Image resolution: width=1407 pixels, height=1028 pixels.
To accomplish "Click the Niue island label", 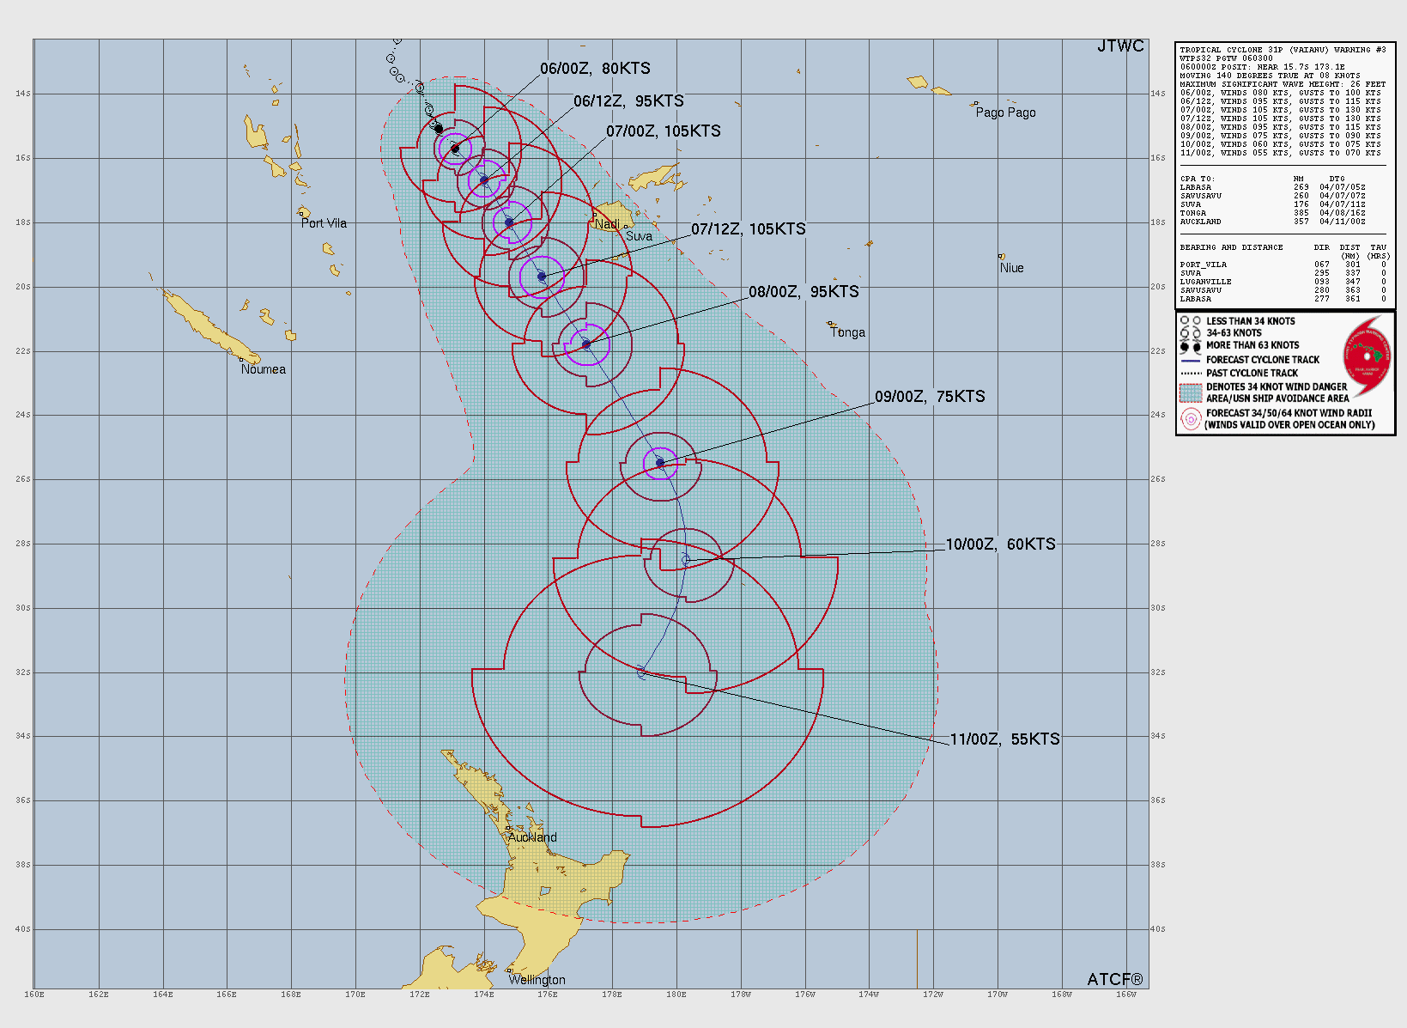I will [1011, 268].
